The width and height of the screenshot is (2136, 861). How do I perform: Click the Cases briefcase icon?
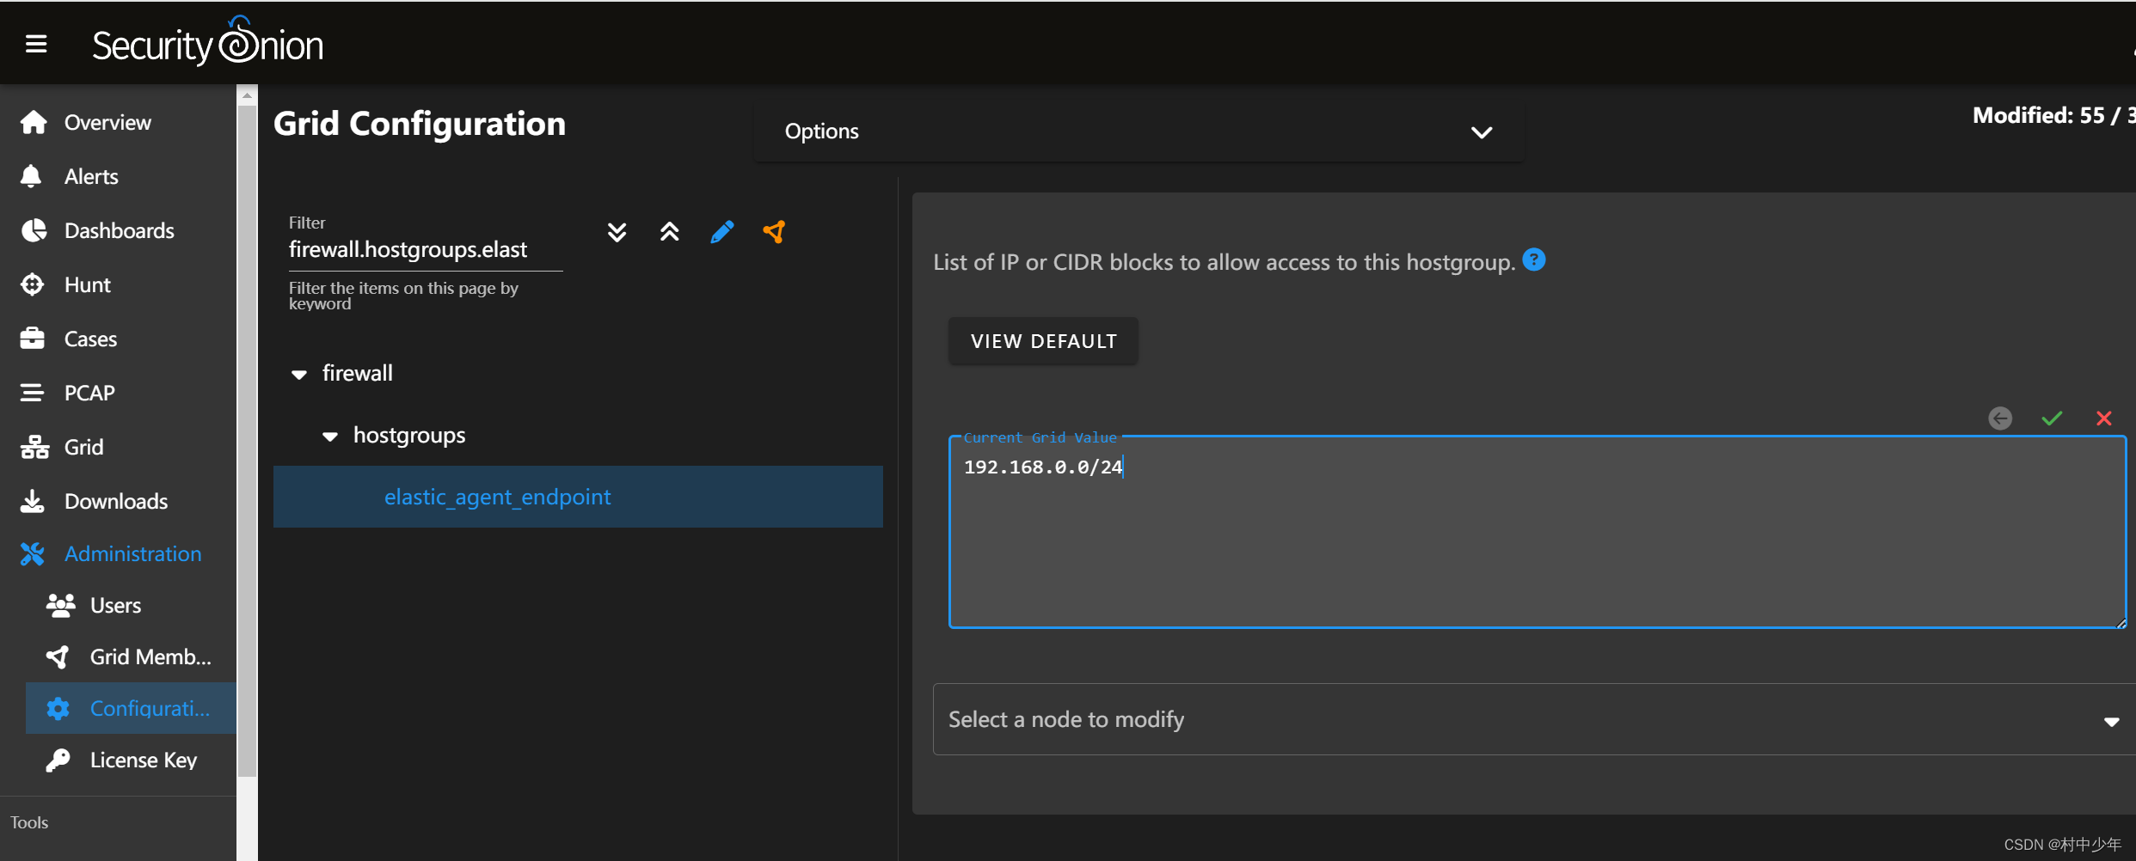33,339
